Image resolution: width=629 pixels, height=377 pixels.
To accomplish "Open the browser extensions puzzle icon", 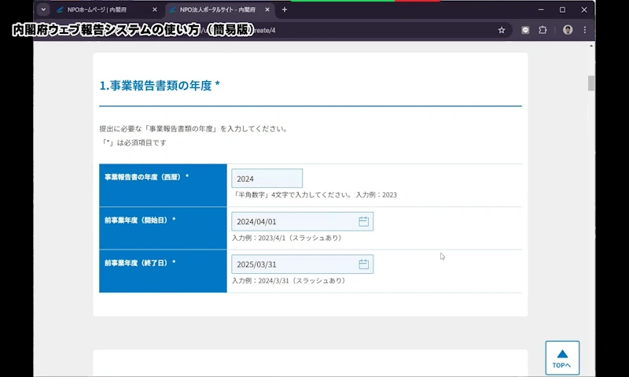I will click(x=543, y=30).
